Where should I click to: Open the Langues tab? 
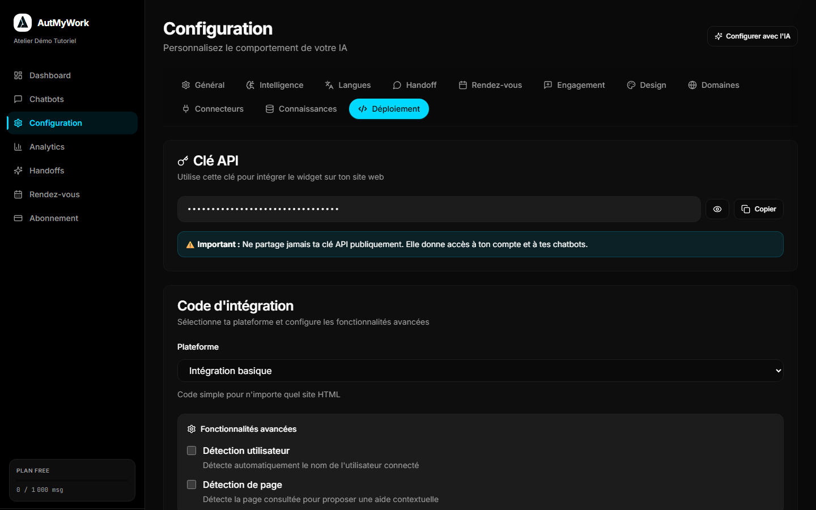[x=348, y=85]
